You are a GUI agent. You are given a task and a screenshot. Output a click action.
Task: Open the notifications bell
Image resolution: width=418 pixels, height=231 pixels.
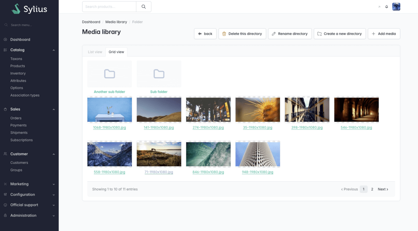(x=387, y=7)
